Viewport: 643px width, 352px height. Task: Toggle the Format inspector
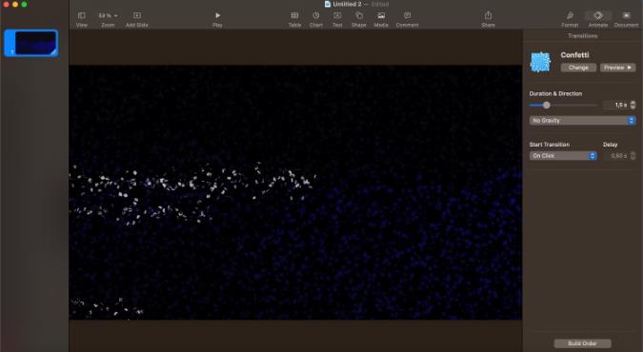click(x=570, y=15)
